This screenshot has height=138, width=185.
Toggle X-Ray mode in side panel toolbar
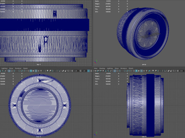click(x=168, y=71)
